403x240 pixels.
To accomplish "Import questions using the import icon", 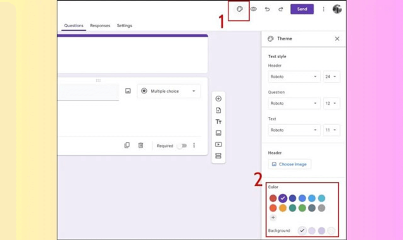I will [x=219, y=110].
